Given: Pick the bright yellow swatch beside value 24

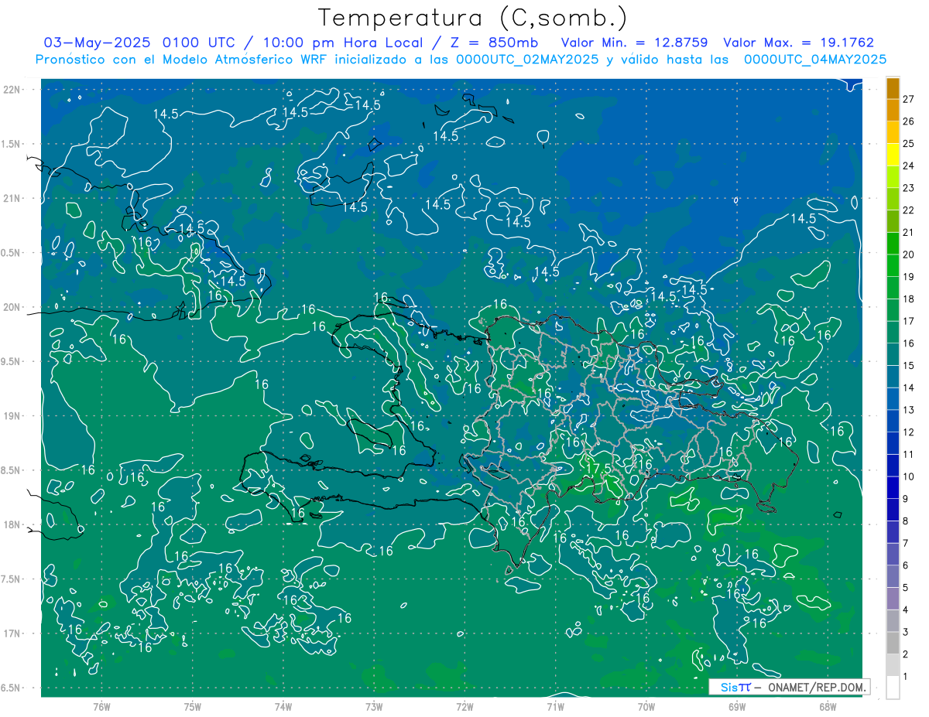Looking at the screenshot, I should (893, 155).
